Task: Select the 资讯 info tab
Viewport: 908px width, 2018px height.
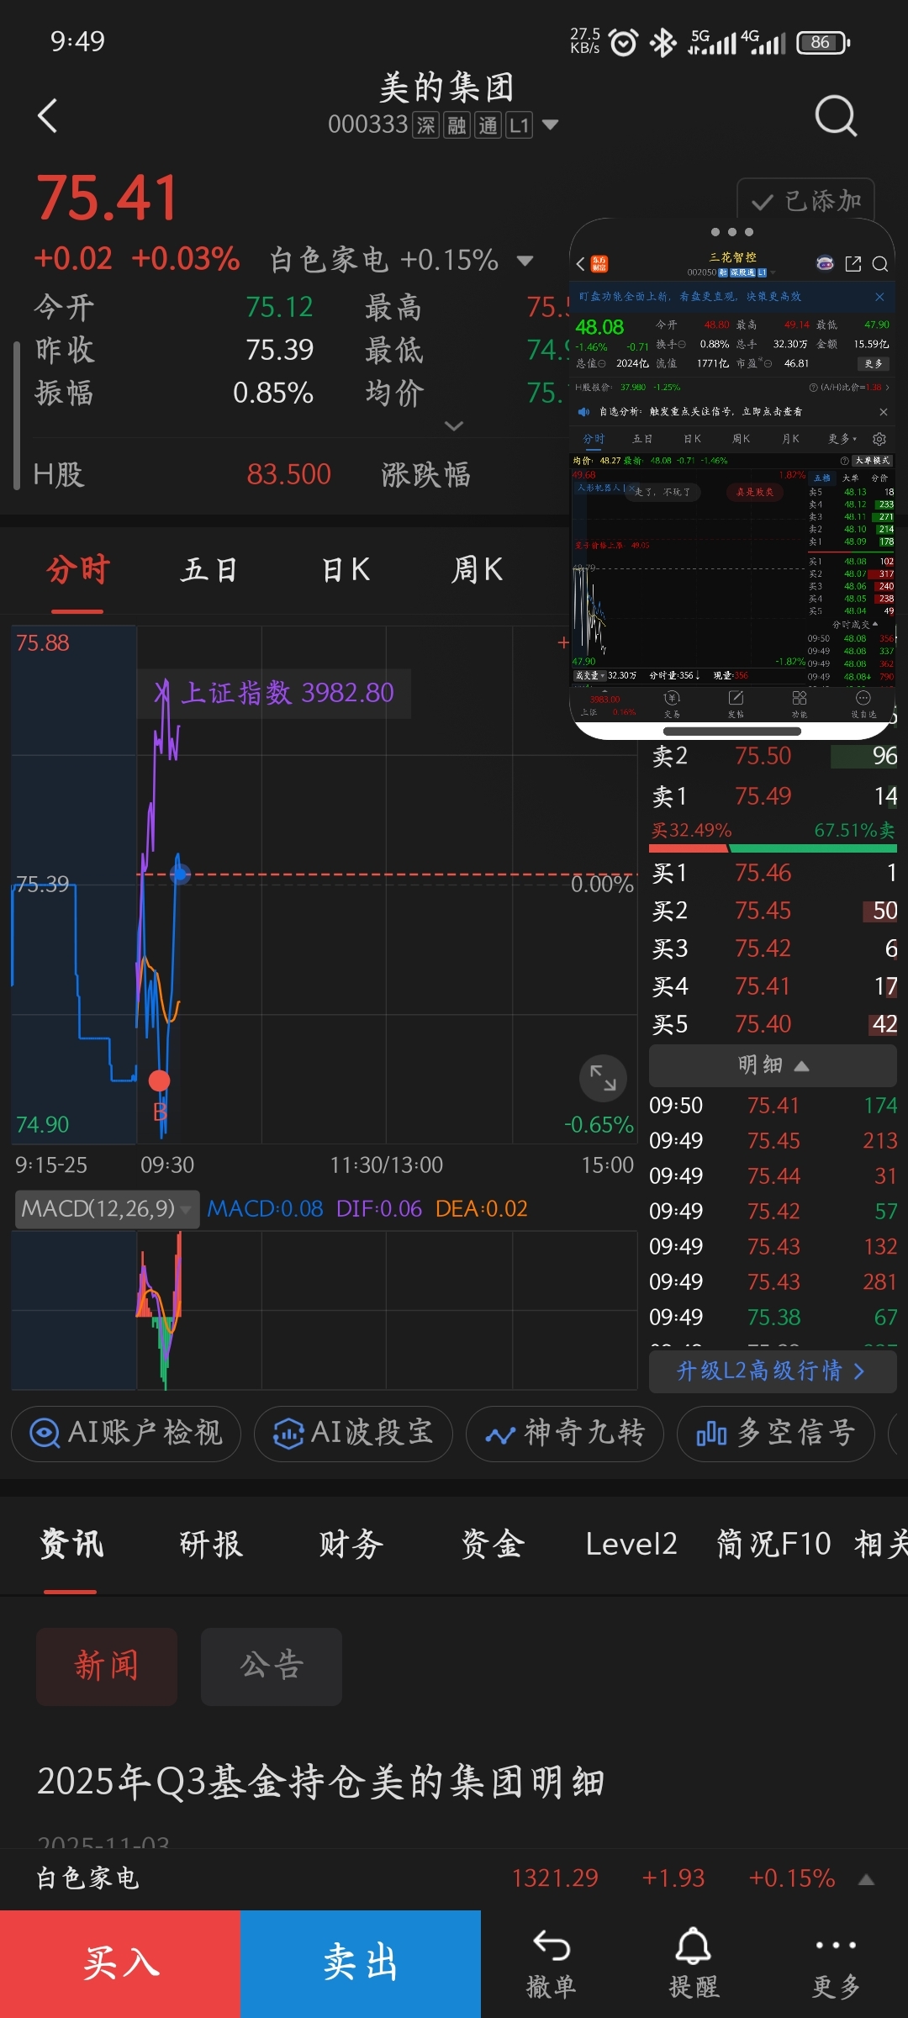Action: [x=71, y=1544]
